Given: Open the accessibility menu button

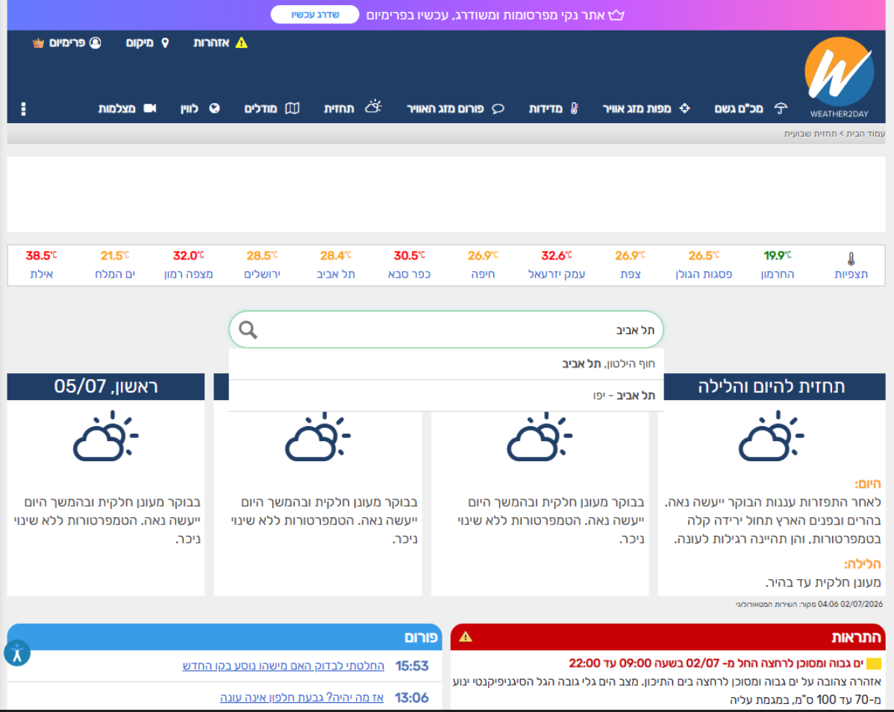Looking at the screenshot, I should (x=17, y=653).
